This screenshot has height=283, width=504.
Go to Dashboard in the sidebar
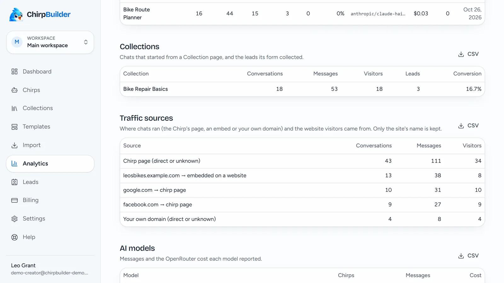click(37, 72)
